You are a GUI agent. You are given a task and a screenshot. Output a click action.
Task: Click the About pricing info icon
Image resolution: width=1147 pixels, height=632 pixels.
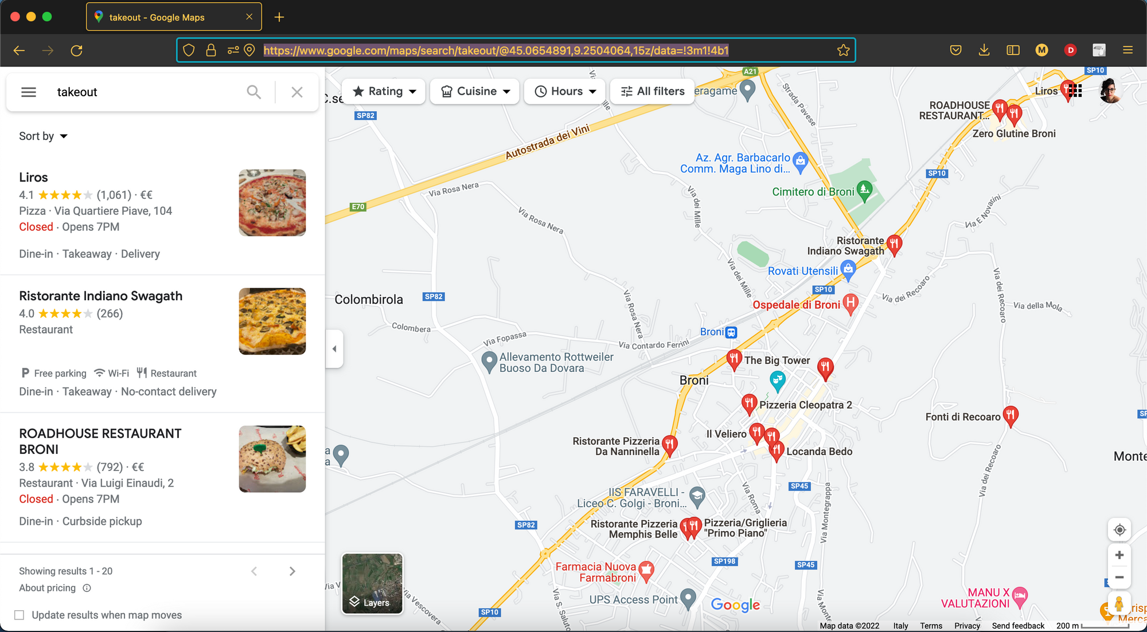coord(87,588)
